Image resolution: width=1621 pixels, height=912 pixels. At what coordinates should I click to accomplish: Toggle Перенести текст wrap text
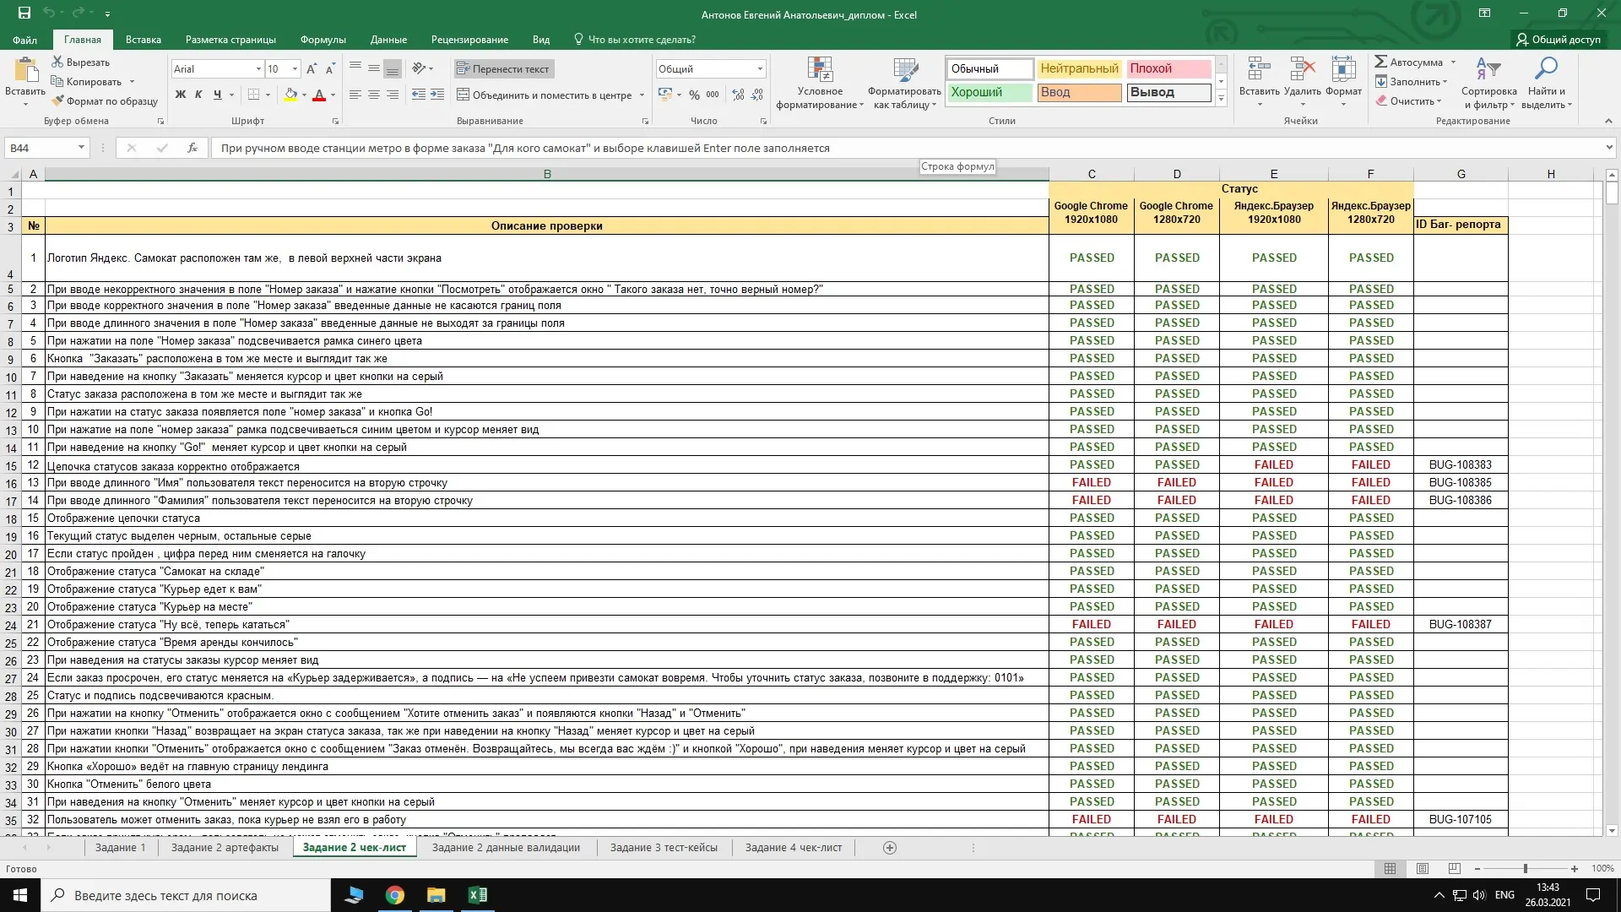tap(503, 69)
